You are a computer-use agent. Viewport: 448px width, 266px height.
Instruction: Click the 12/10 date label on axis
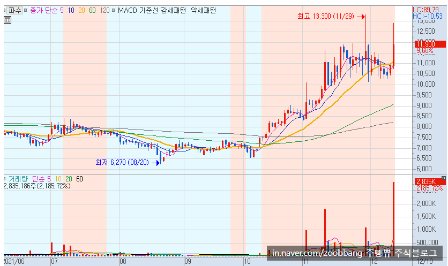(x=424, y=261)
